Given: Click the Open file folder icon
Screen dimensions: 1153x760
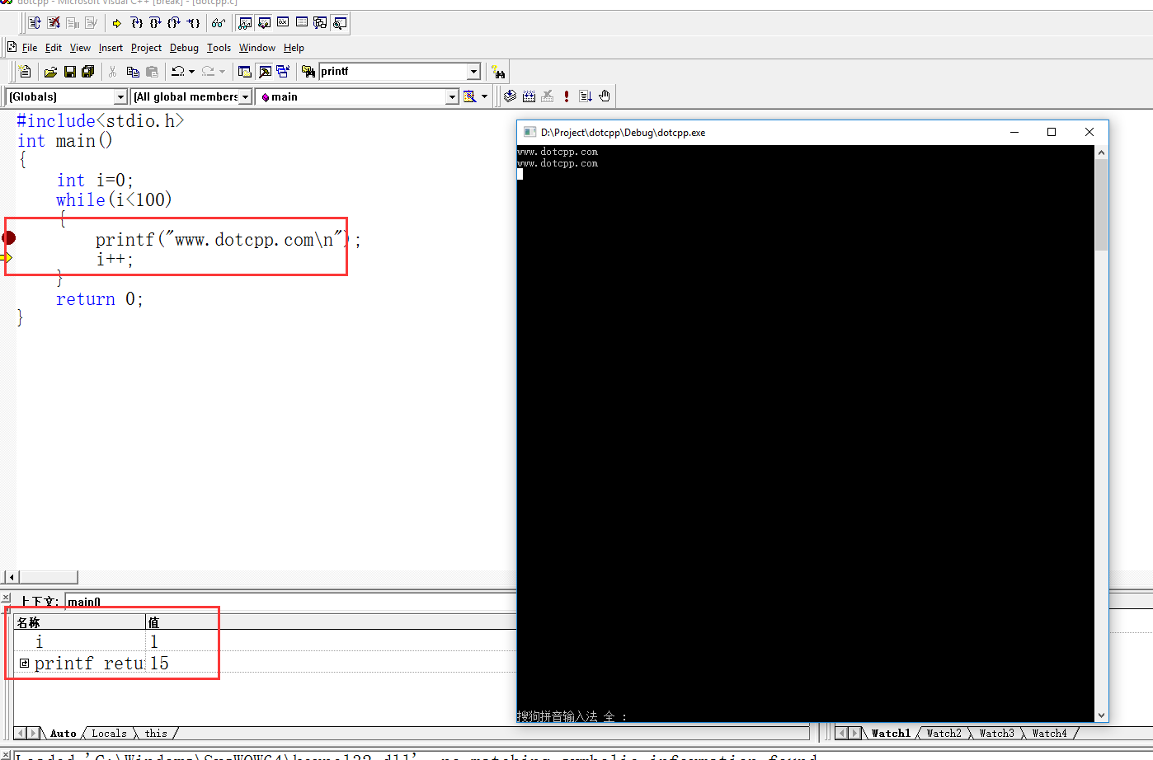Looking at the screenshot, I should click(50, 72).
